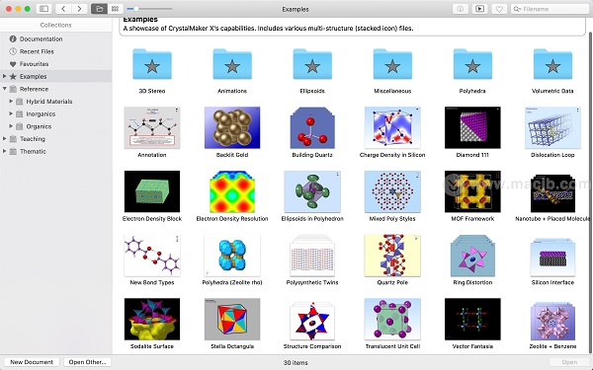This screenshot has height=370, width=593.
Task: Expand the Hybrid Materials disclosure triangle
Action: pos(11,102)
